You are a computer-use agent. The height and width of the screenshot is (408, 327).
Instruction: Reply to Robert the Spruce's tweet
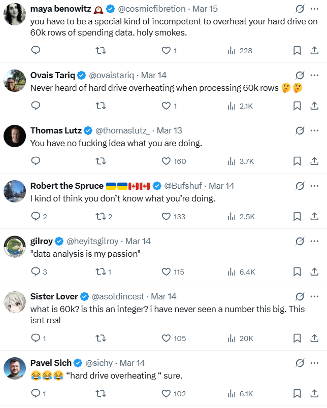36,216
